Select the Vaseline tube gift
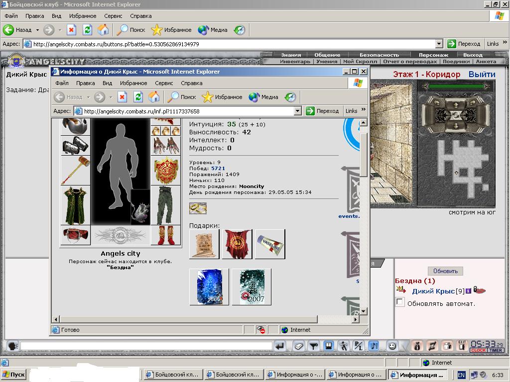Image resolution: width=510 pixels, height=382 pixels. click(270, 244)
